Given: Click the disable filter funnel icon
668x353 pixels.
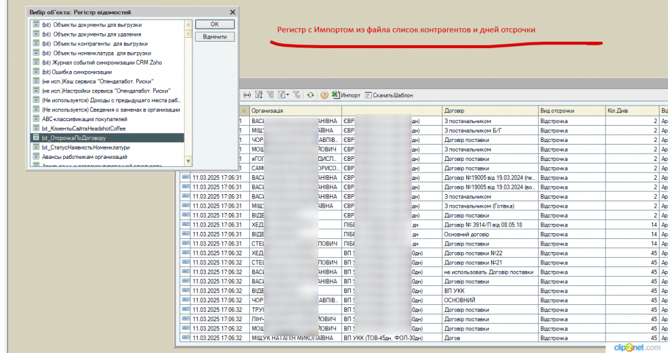Looking at the screenshot, I should [297, 95].
